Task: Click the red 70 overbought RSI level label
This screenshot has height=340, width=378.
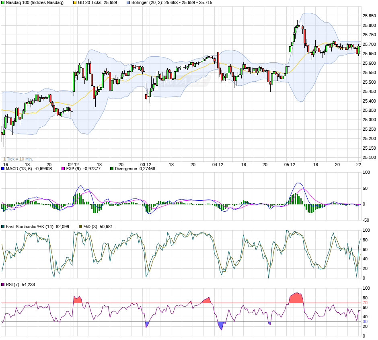Action: click(x=365, y=303)
